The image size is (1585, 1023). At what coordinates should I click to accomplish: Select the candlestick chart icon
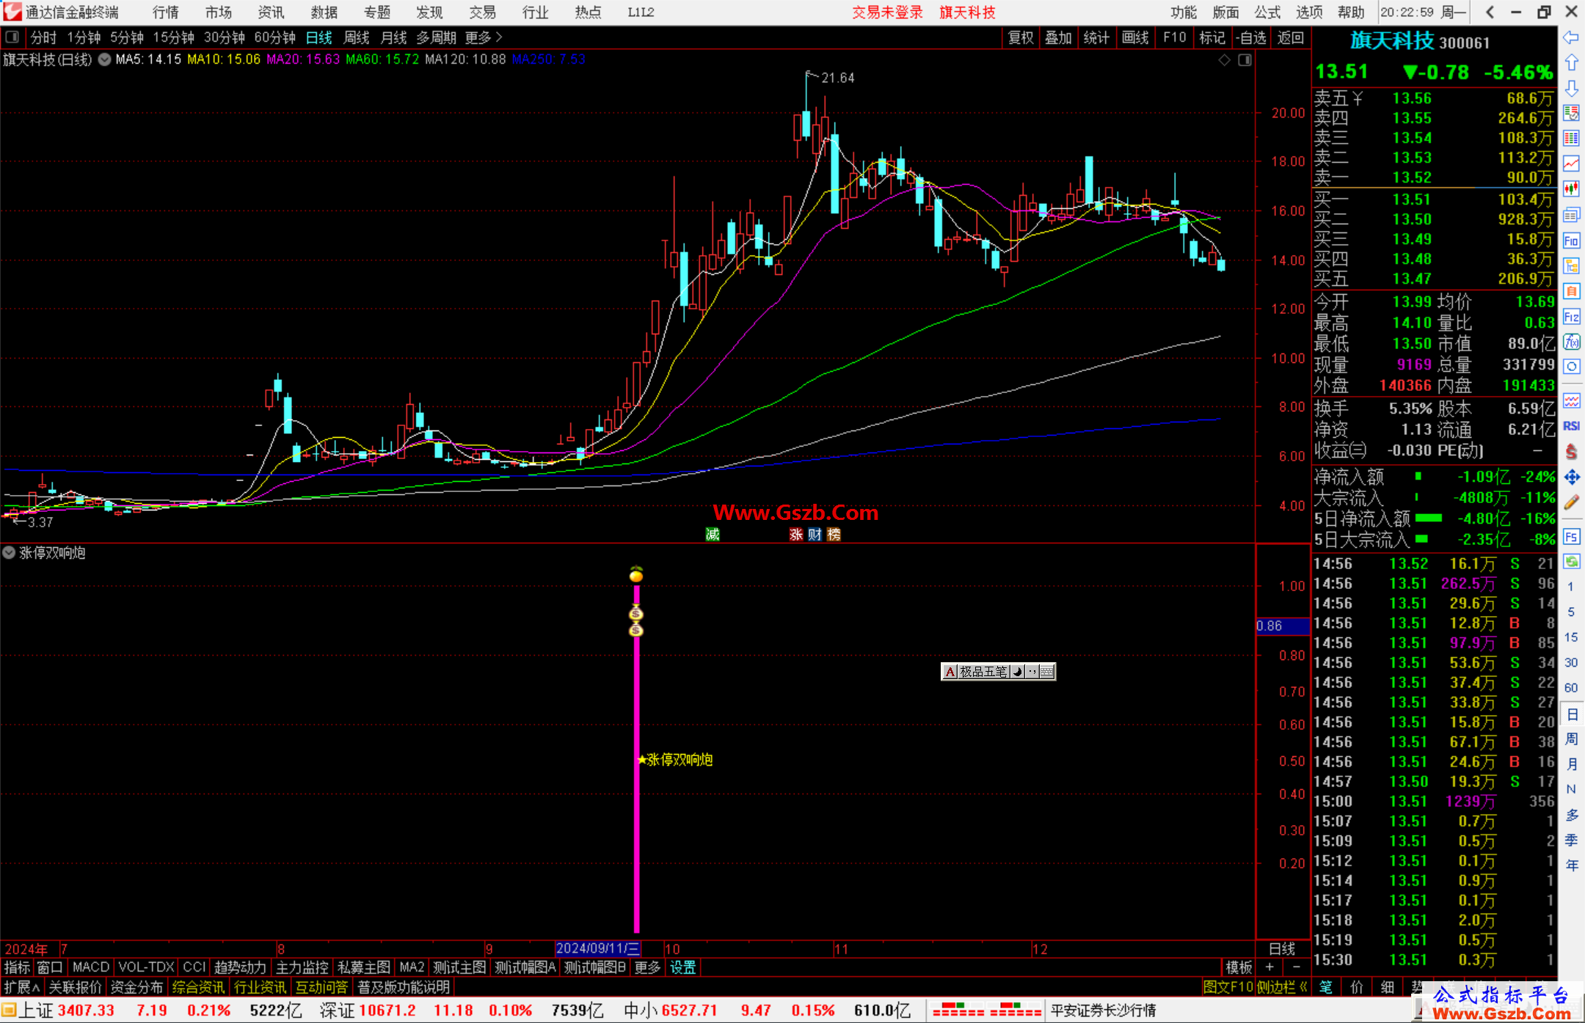click(x=1571, y=189)
